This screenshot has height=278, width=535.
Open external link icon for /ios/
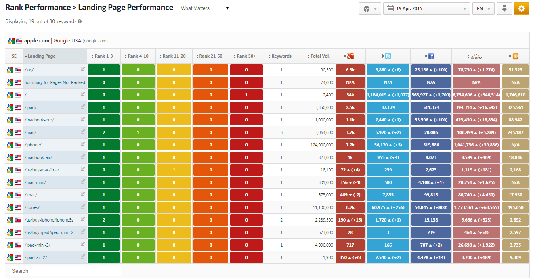pos(83,69)
